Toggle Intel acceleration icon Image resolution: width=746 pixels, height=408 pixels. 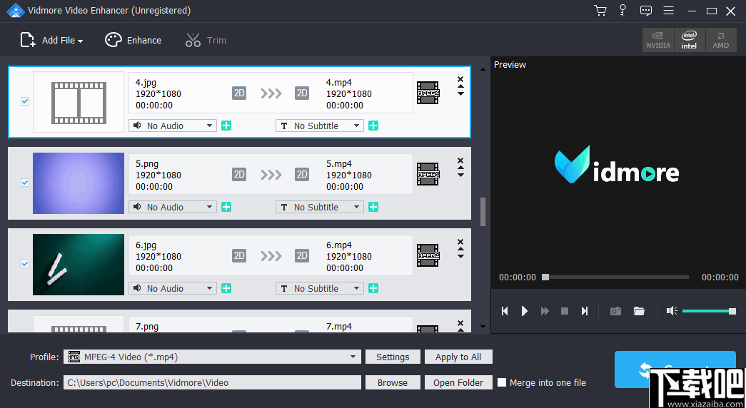(689, 40)
